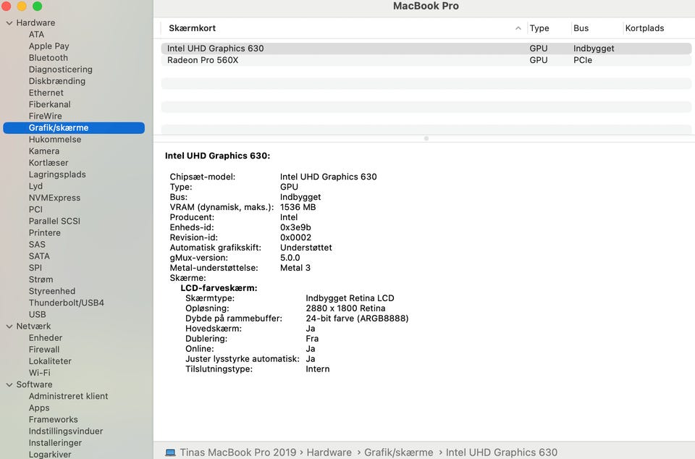Collapse the Netværk section chevron
The width and height of the screenshot is (695, 459).
(9, 327)
